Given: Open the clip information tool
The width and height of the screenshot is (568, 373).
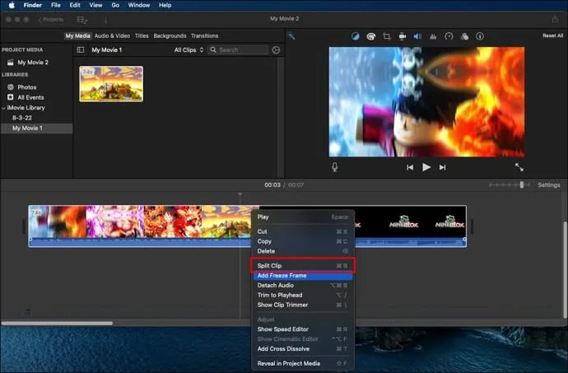Looking at the screenshot, I should click(480, 36).
